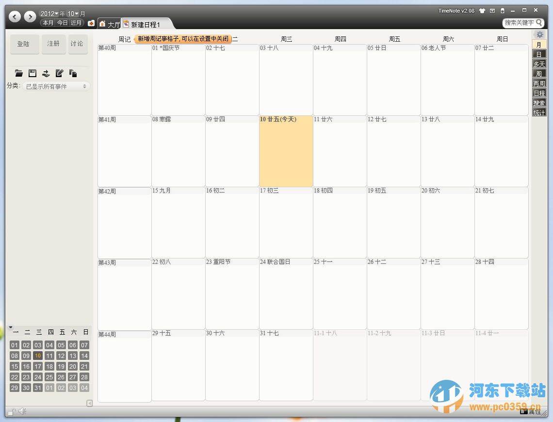Collapse the left panel with the arrow
The height and width of the screenshot is (422, 553).
coord(89,403)
